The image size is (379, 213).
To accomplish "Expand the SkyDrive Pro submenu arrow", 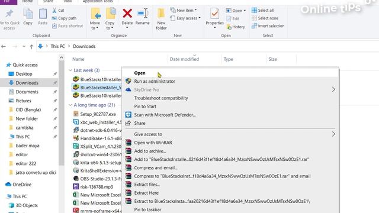I will tap(333, 89).
